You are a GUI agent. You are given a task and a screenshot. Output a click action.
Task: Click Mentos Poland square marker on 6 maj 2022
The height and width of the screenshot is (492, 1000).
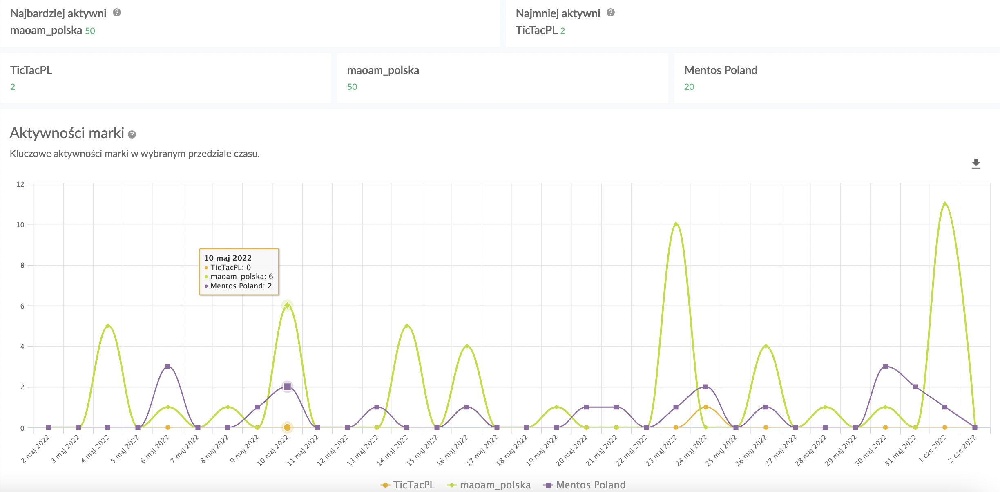(168, 367)
